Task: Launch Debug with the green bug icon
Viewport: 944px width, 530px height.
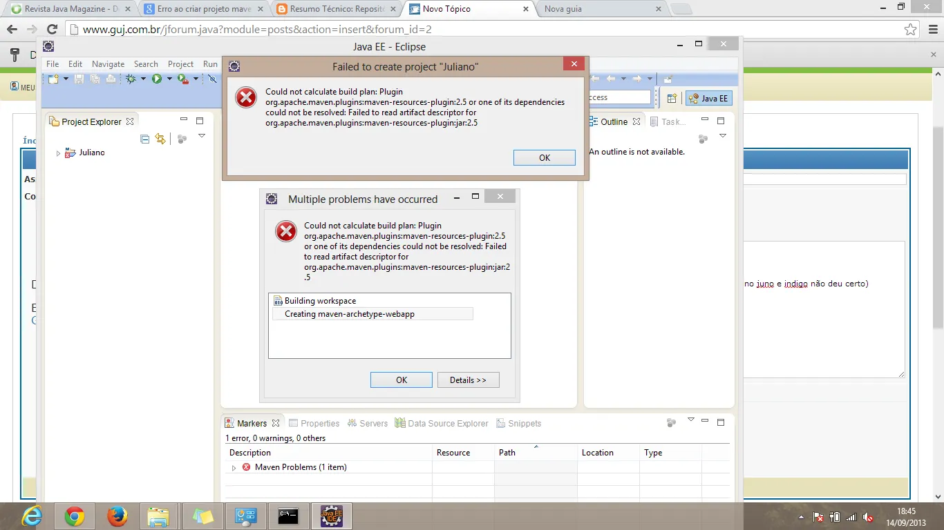Action: (131, 79)
